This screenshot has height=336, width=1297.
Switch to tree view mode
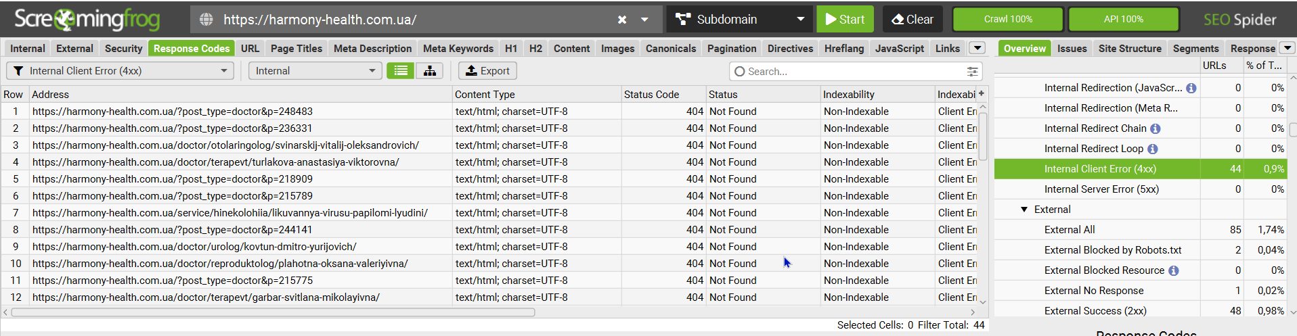coord(430,71)
